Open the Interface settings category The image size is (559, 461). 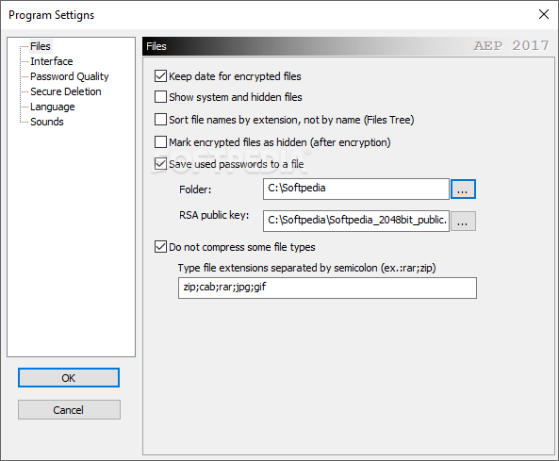click(51, 61)
